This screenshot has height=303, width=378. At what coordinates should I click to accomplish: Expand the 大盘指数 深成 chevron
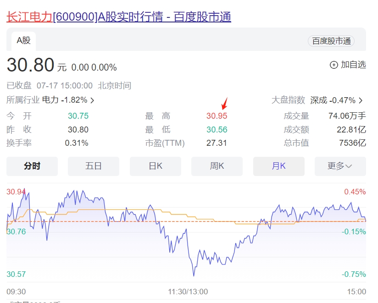coord(361,100)
